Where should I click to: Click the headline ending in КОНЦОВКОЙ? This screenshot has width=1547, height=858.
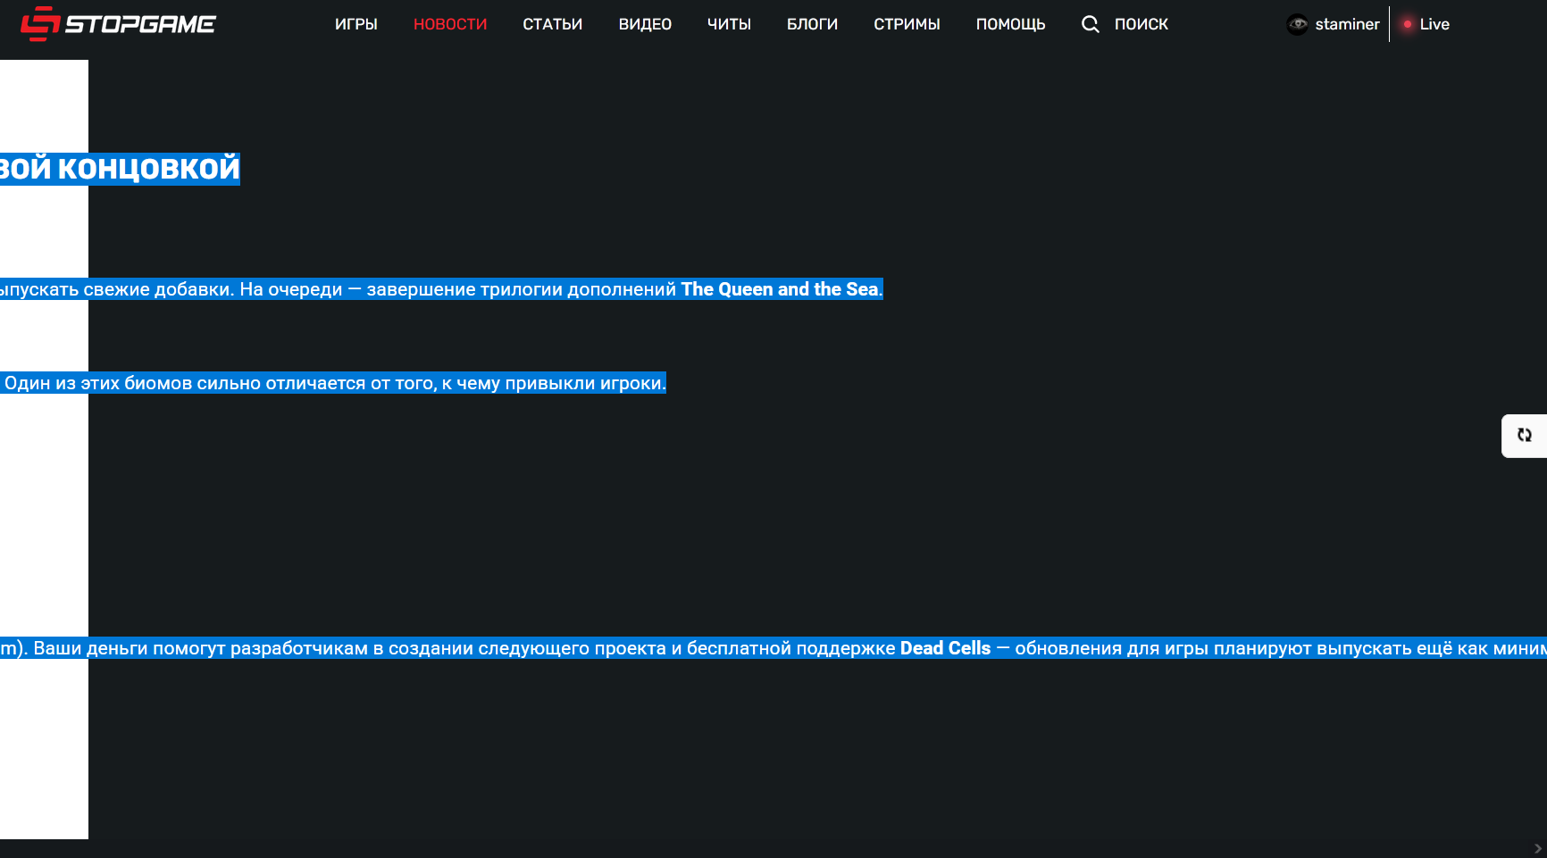click(x=120, y=168)
